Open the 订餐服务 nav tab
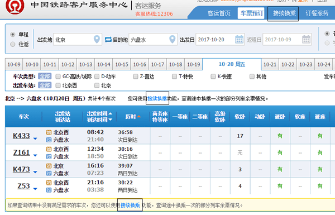335x215 pixels. (x=317, y=13)
